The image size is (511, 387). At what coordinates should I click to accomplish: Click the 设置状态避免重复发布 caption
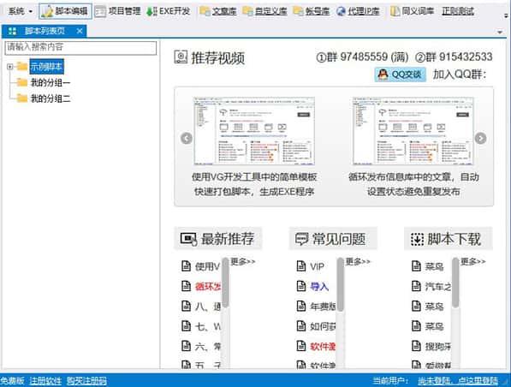(413, 192)
